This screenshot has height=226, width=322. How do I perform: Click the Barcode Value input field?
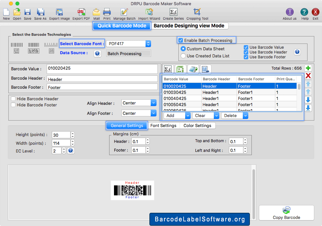(102, 69)
